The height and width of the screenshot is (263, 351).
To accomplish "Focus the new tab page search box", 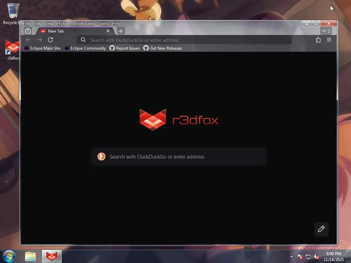I will tap(179, 156).
